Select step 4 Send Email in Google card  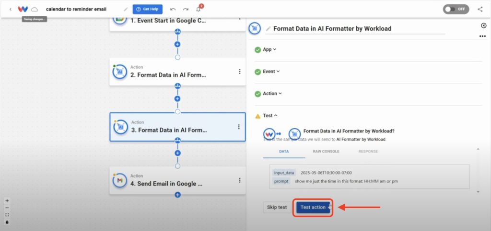[x=177, y=180]
